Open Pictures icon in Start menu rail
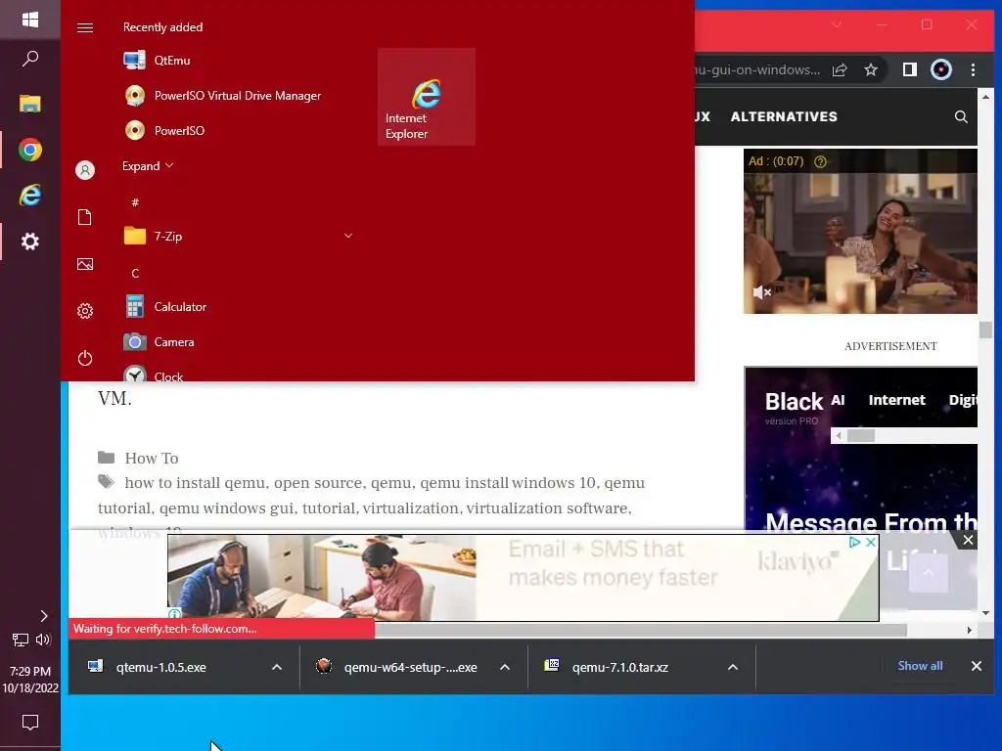Viewport: 1002px width, 751px height. 85,264
